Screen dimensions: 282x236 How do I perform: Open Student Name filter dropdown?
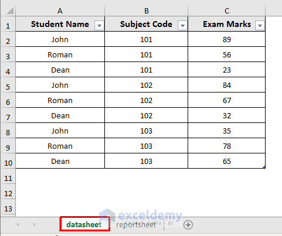coord(99,26)
